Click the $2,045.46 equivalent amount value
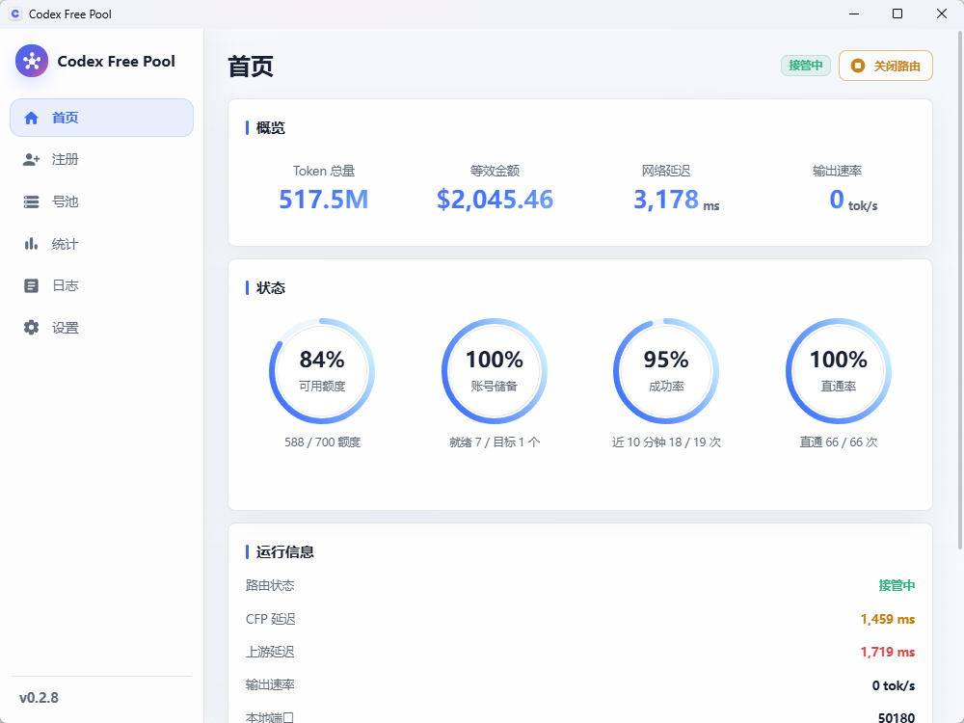The height and width of the screenshot is (723, 964). click(495, 200)
